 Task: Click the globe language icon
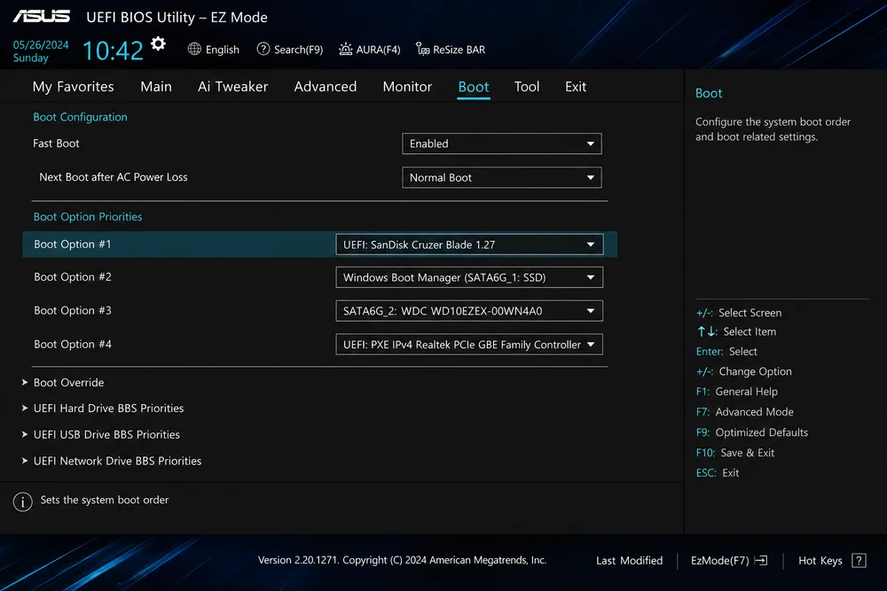[194, 49]
